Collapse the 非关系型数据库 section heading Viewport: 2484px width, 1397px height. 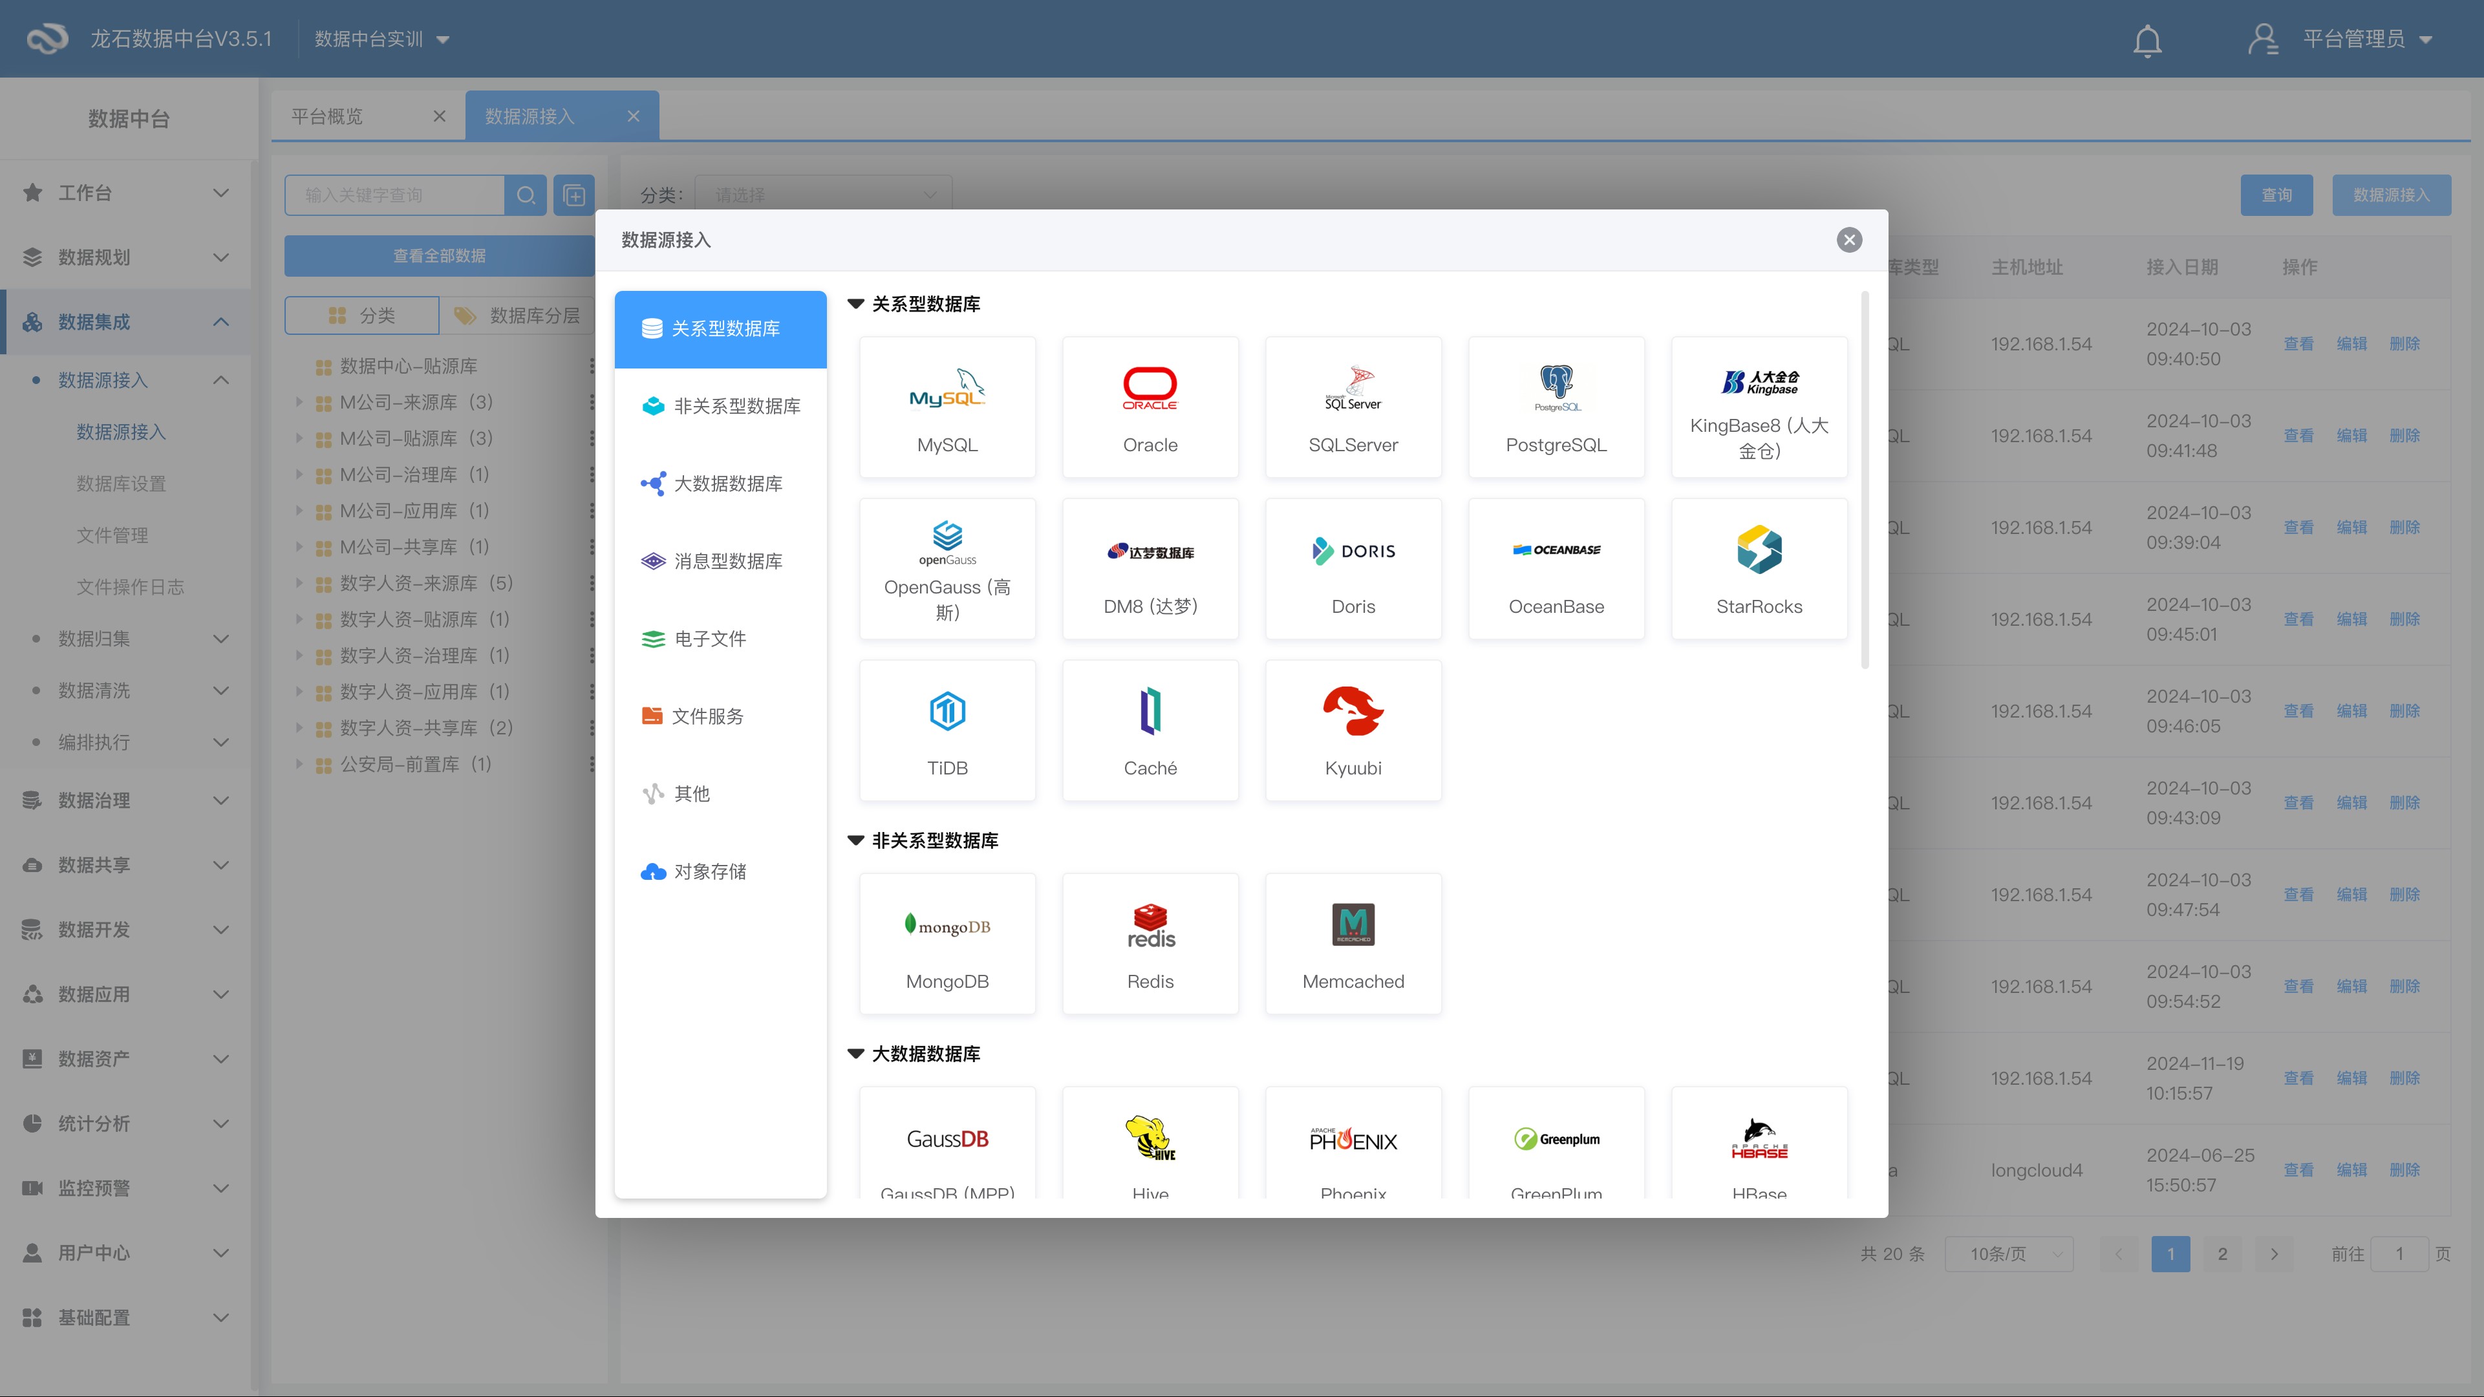pyautogui.click(x=855, y=840)
